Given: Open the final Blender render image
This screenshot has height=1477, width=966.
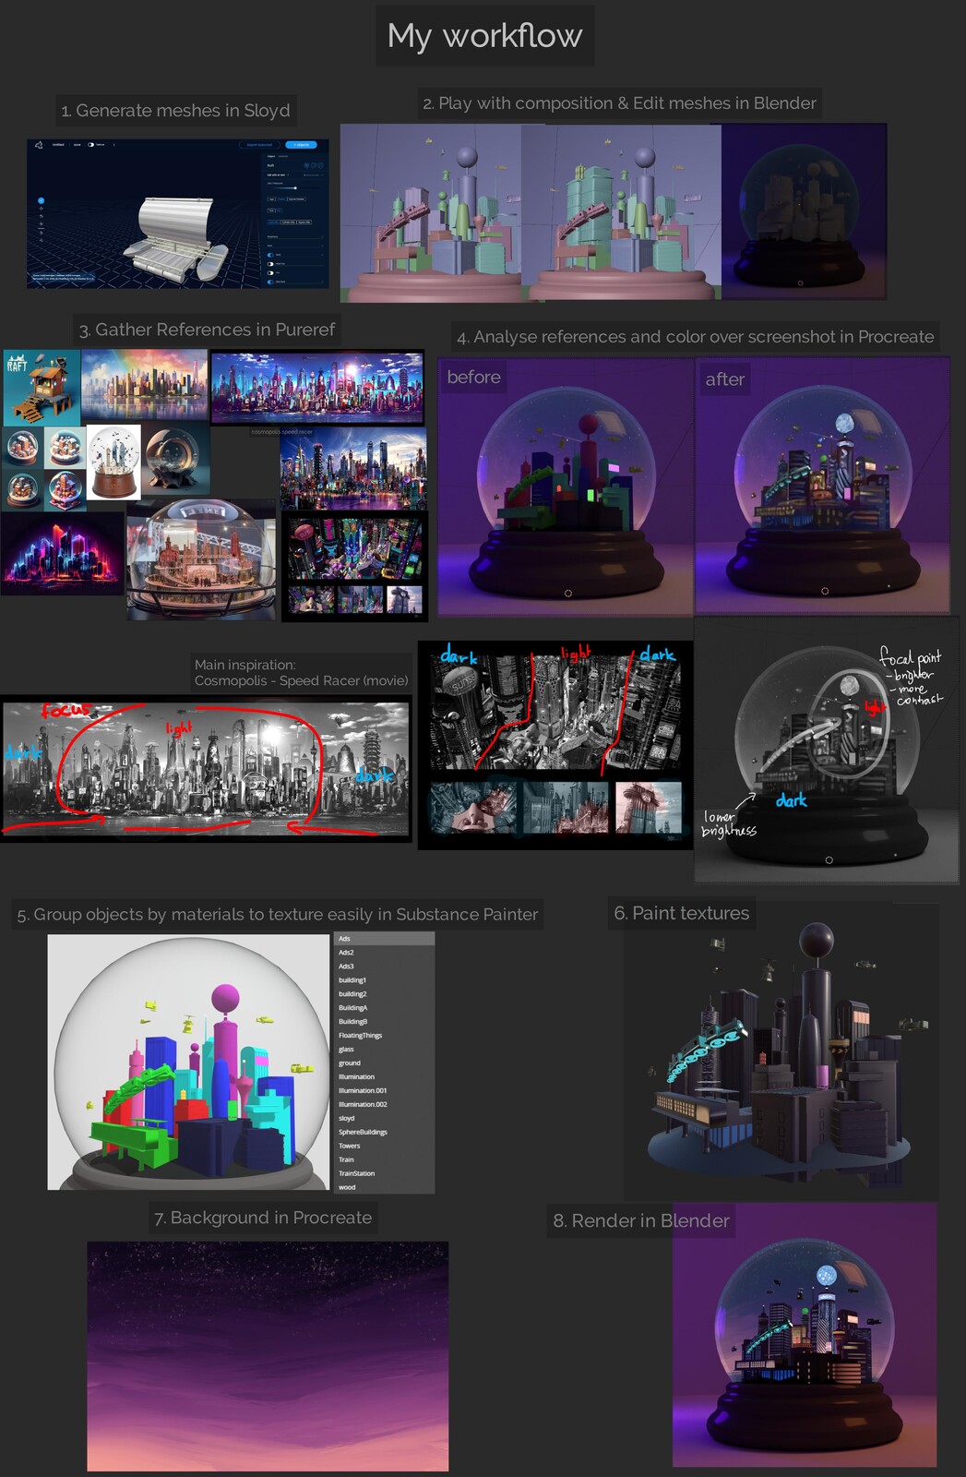Looking at the screenshot, I should tap(805, 1335).
